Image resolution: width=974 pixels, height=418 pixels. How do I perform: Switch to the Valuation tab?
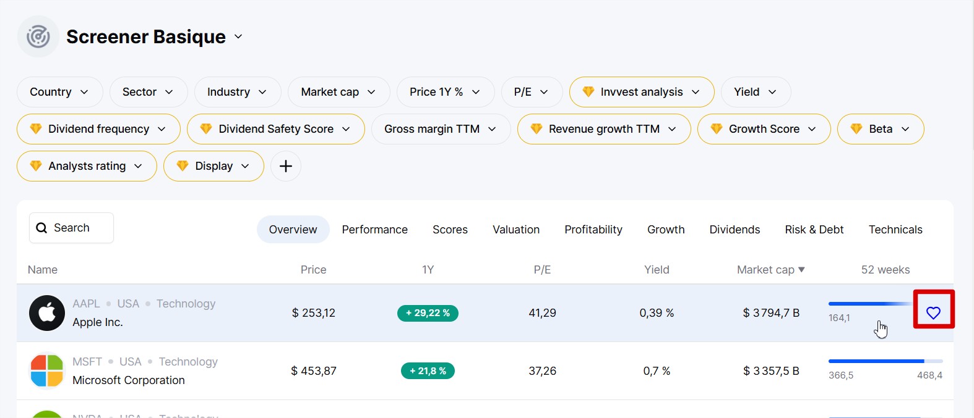(x=516, y=230)
